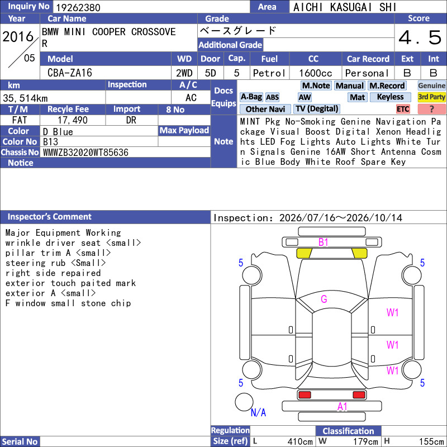Click the length value 410cm
Screen dimensions: 447x447
pyautogui.click(x=300, y=442)
